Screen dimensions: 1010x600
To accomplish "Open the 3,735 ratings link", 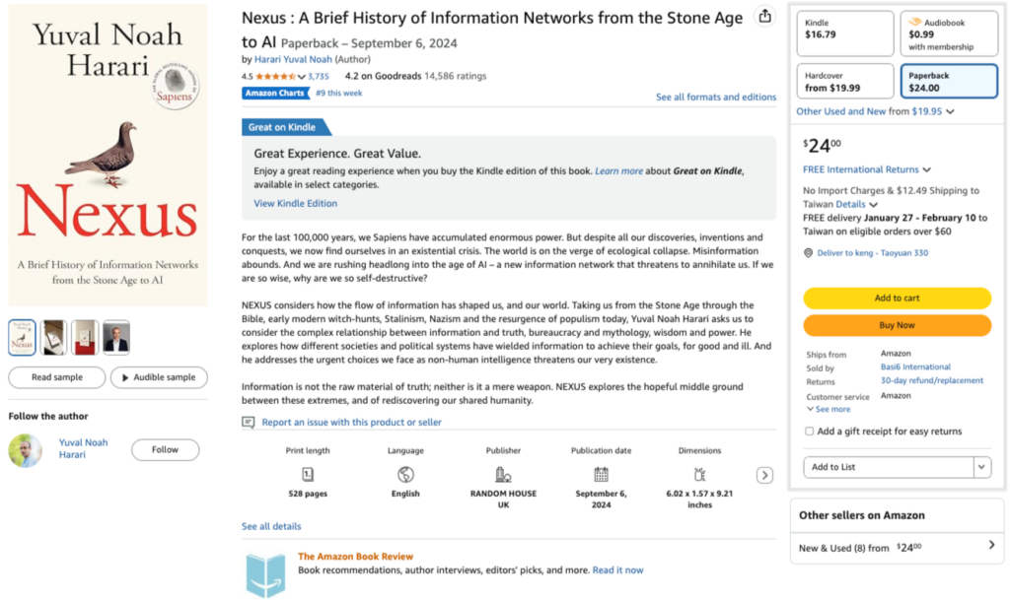I will pos(319,77).
